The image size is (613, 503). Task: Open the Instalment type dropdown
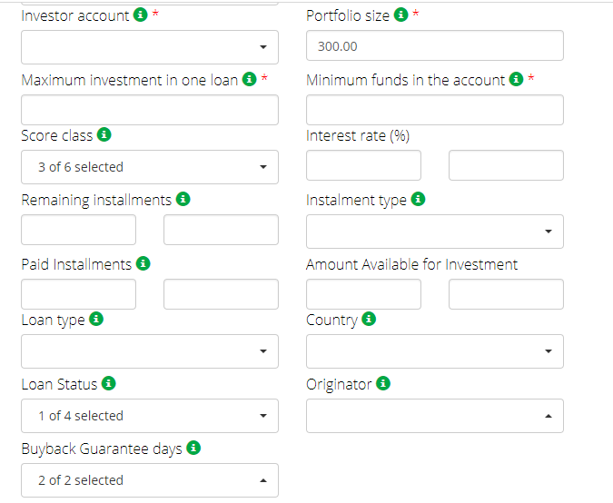pyautogui.click(x=434, y=232)
